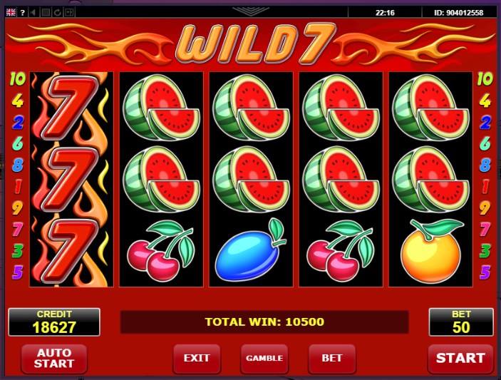This screenshot has height=380, width=501.
Task: Click the reload arrow icon in top bar
Action: [x=58, y=13]
